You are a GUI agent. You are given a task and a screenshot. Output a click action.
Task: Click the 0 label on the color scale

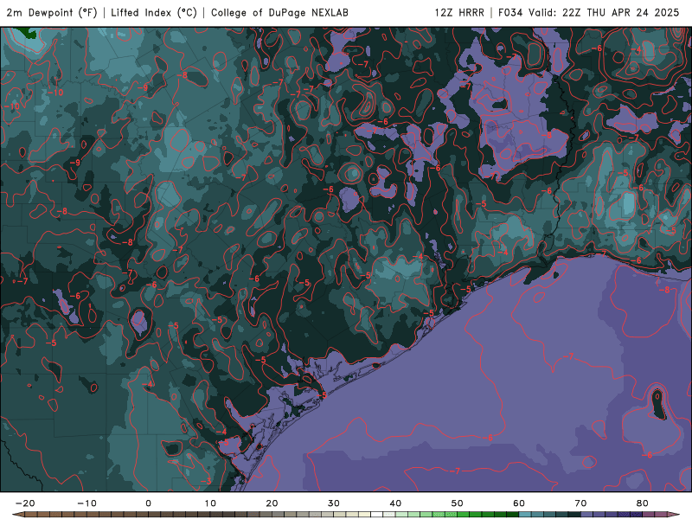148,503
